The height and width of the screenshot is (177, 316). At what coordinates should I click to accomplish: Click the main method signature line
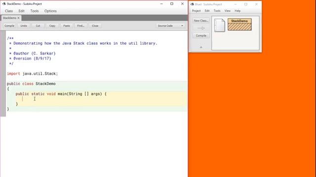click(x=61, y=94)
